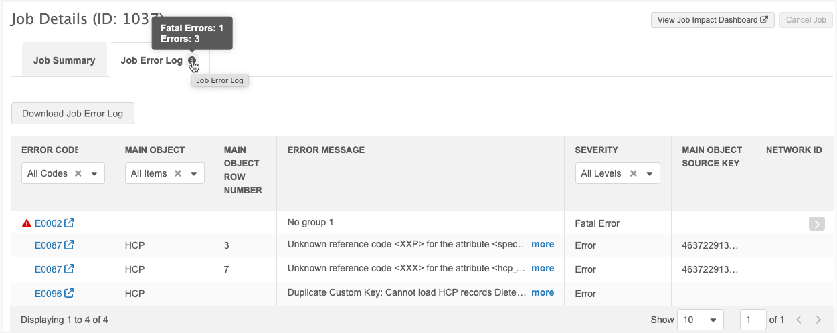Click the gray row expand arrow button
This screenshot has width=837, height=333.
coord(816,224)
